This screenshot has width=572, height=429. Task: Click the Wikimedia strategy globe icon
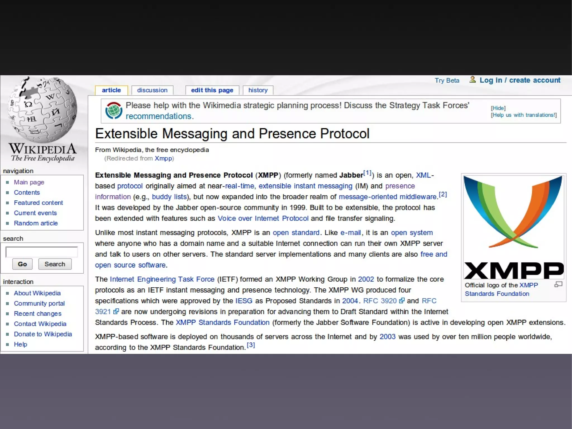click(x=114, y=111)
